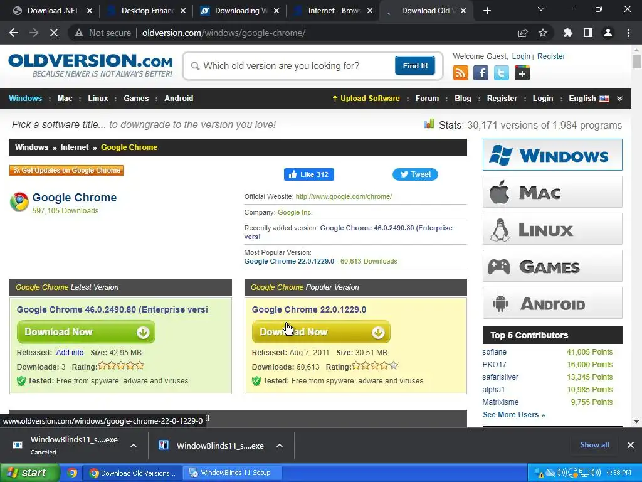Click the Twitter icon in the header
The width and height of the screenshot is (642, 482).
click(501, 73)
